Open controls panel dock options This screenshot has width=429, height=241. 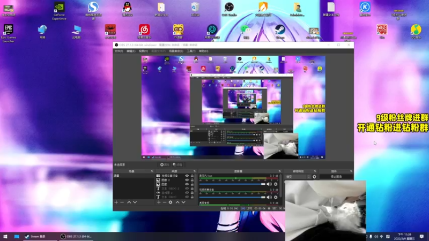coord(351,171)
